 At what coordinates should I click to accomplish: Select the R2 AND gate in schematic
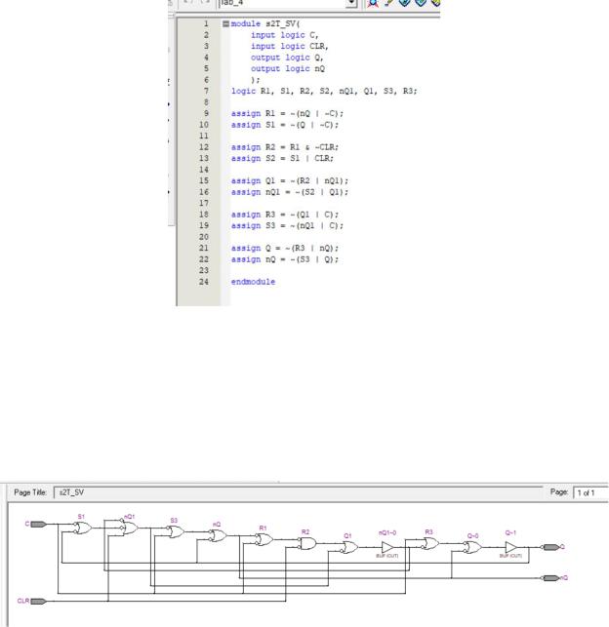click(307, 543)
